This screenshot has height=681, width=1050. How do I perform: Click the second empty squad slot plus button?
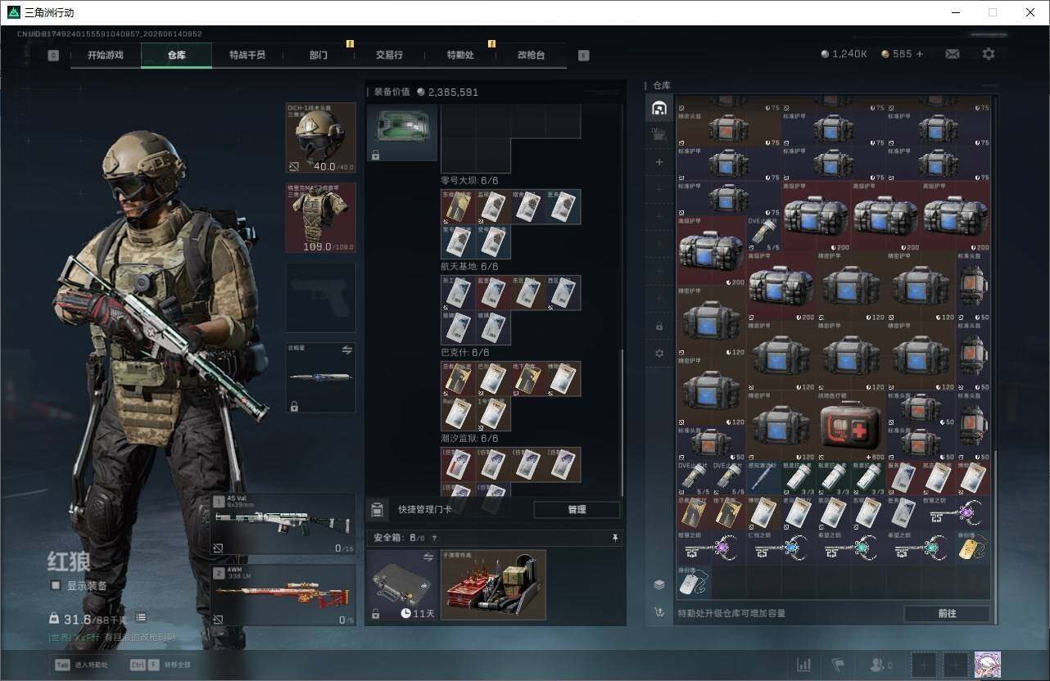pos(955,665)
